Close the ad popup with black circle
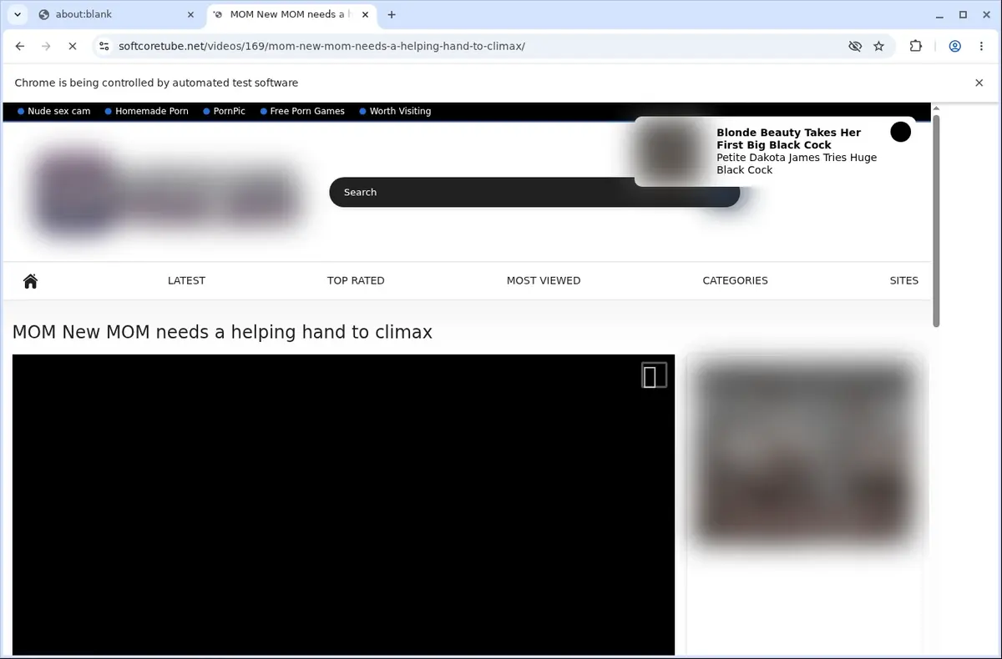The image size is (1002, 659). click(x=900, y=132)
